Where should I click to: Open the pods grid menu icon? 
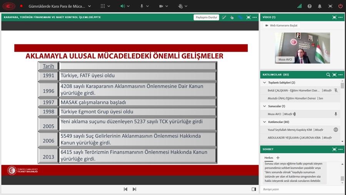(x=103, y=6)
